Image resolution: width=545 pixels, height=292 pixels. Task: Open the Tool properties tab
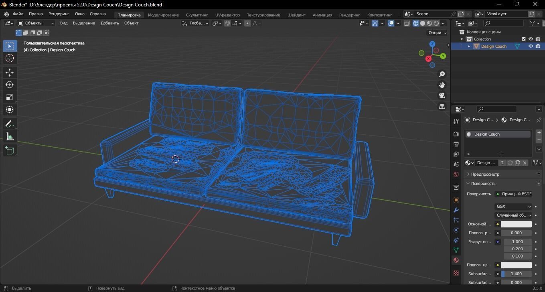click(x=456, y=121)
